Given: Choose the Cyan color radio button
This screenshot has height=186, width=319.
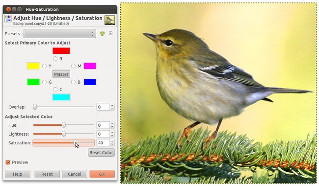Looking at the screenshot, I should tap(55, 89).
